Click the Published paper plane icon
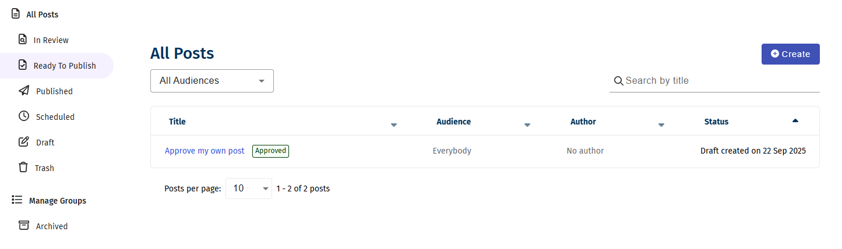The image size is (842, 249). point(24,91)
